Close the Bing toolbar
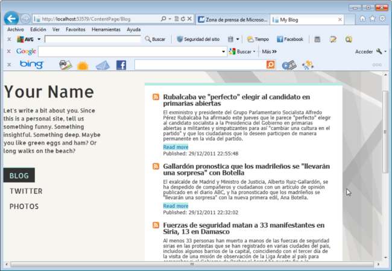 point(9,64)
